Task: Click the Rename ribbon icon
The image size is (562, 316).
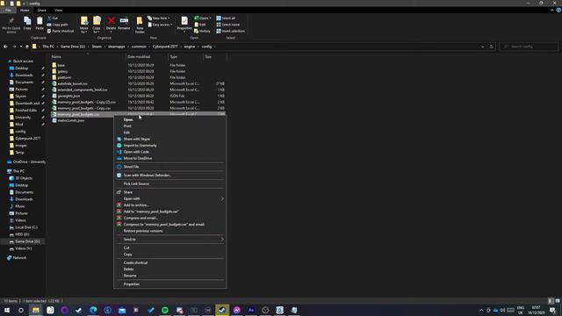Action: tap(124, 21)
